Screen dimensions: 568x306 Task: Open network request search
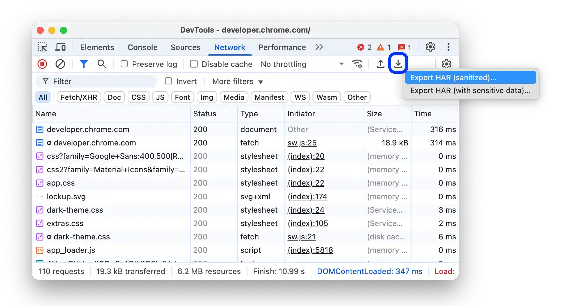coord(102,64)
